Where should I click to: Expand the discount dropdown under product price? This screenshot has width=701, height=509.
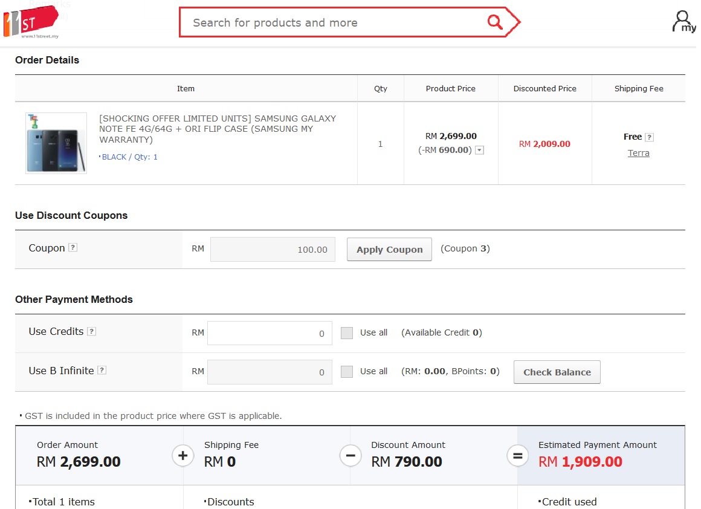click(x=479, y=151)
